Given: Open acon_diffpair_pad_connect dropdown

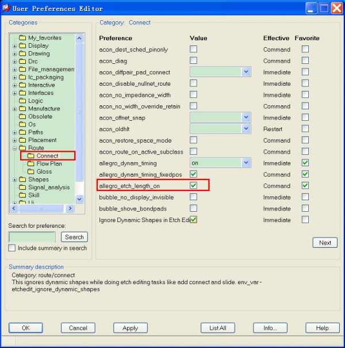Looking at the screenshot, I should click(246, 72).
